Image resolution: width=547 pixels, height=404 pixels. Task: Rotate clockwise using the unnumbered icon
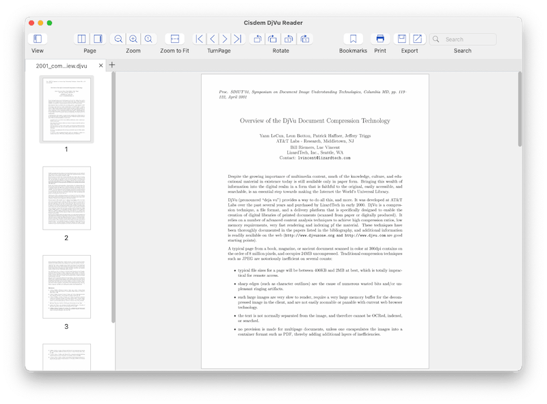[x=272, y=39]
